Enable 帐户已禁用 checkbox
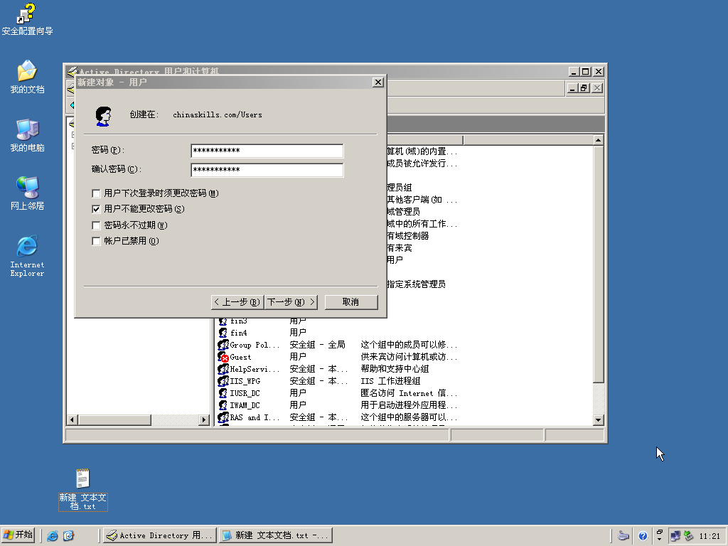Viewport: 728px width, 546px height. click(96, 242)
